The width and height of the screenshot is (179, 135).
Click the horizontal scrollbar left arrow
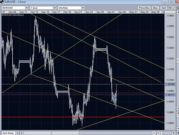point(22,133)
